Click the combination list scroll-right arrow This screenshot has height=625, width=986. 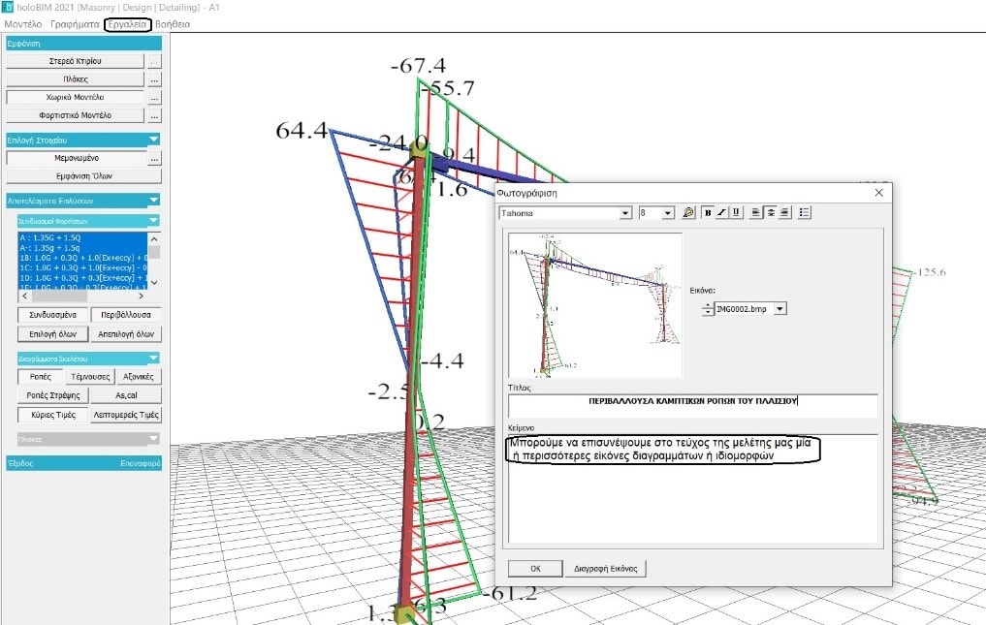click(x=141, y=296)
